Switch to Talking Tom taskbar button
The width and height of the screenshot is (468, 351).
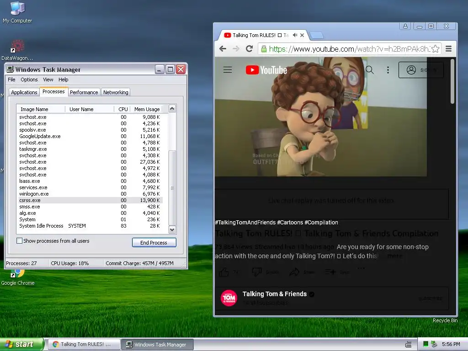tap(84, 345)
